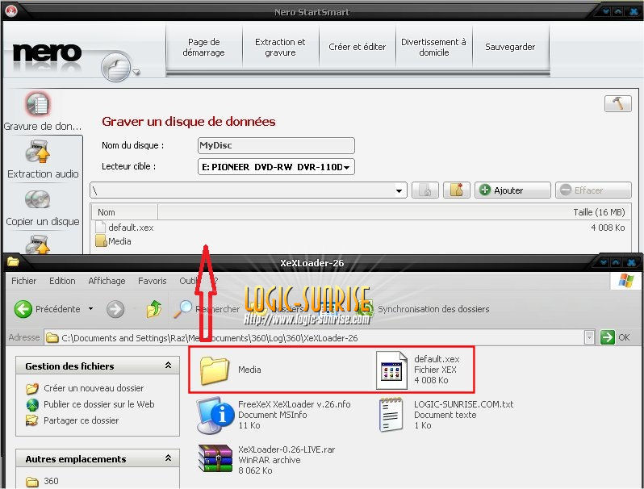
Task: Open the Créer et éditer tab
Action: coord(357,48)
